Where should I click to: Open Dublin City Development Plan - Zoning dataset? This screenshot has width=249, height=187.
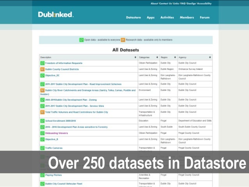tap(71, 100)
